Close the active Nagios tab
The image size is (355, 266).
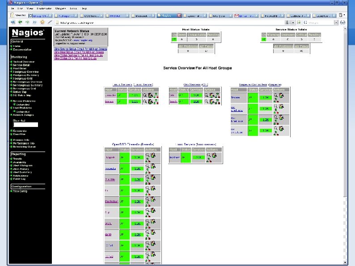pyautogui.click(x=179, y=15)
